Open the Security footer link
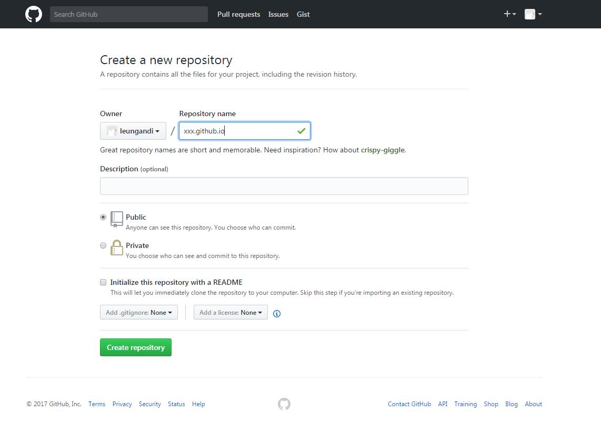This screenshot has height=423, width=601. point(150,404)
